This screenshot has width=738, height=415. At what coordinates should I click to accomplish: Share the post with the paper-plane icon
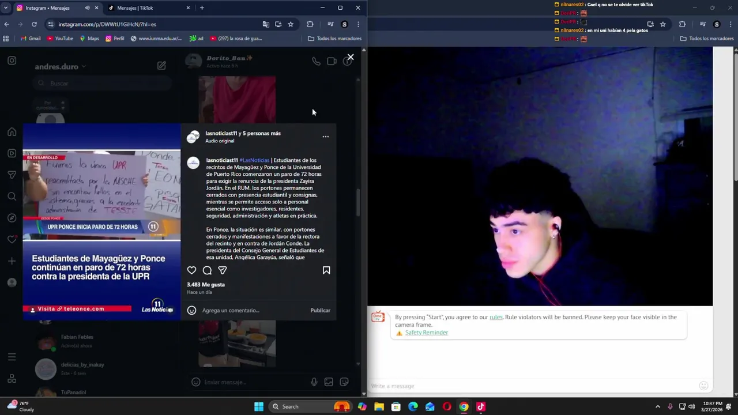(223, 270)
